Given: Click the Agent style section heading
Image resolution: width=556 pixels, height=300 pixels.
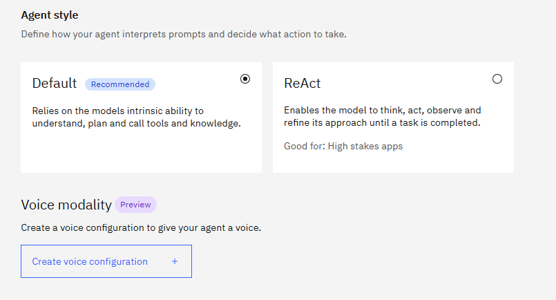Looking at the screenshot, I should [x=50, y=15].
